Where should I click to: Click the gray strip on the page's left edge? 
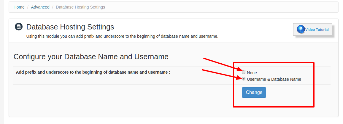(x=2, y=62)
